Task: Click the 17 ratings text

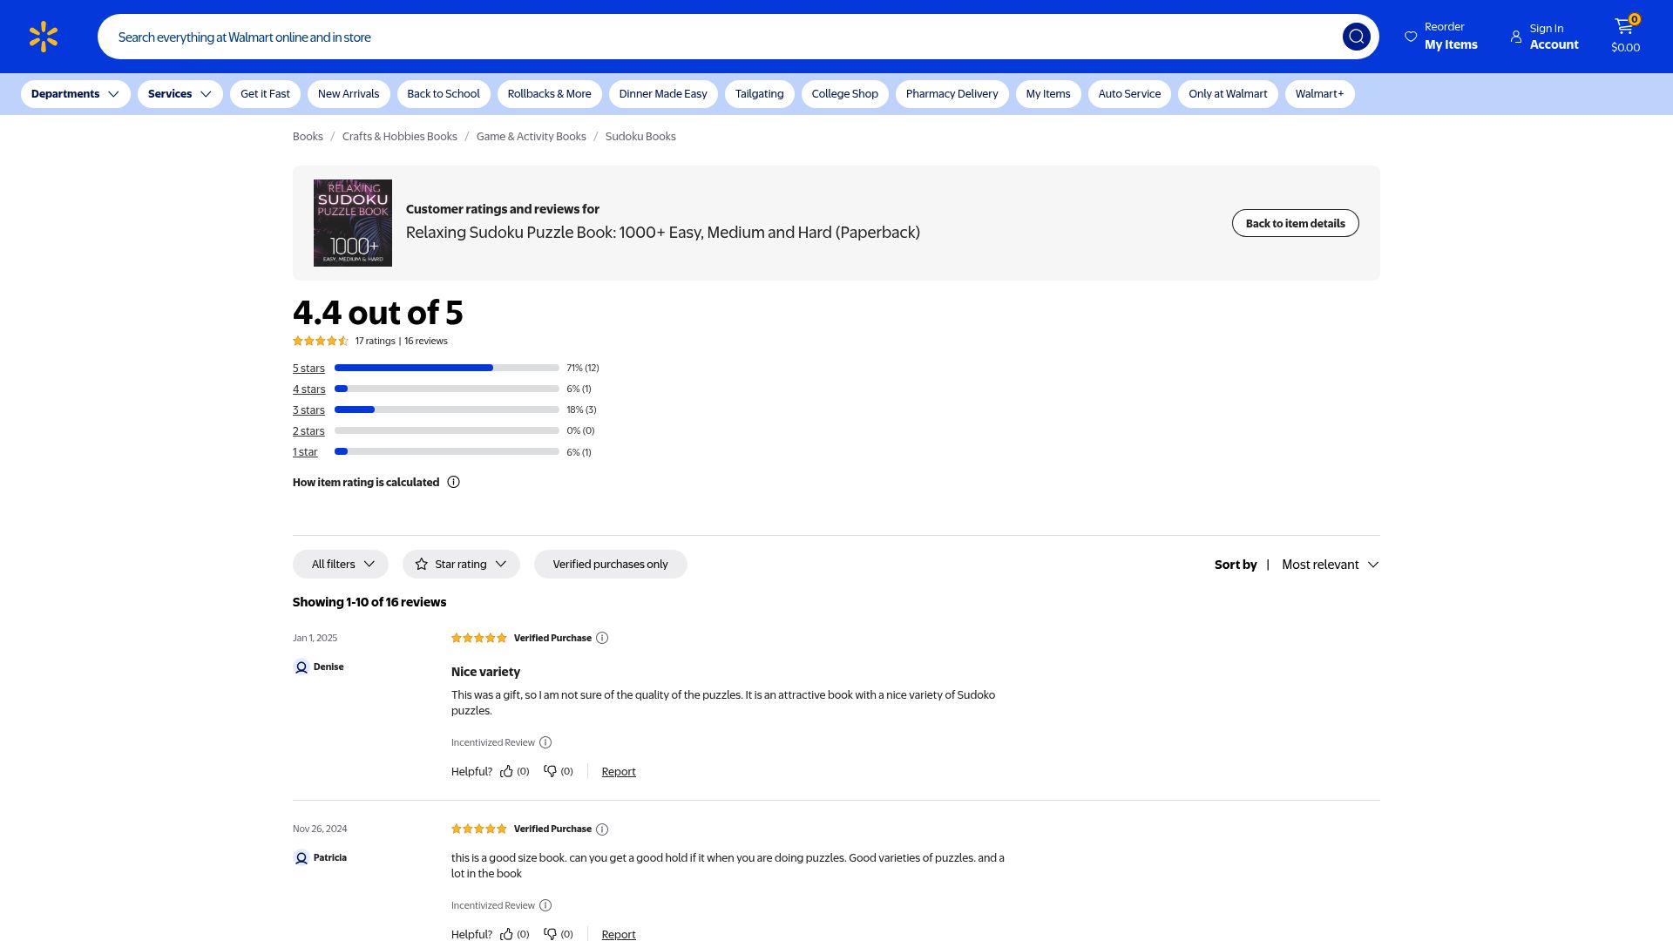Action: click(376, 341)
